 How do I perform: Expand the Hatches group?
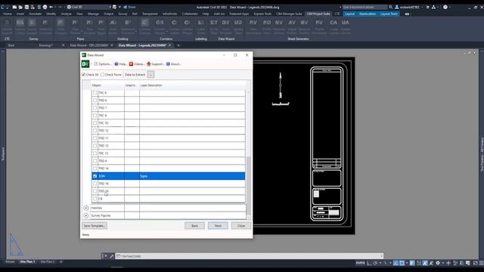tap(86, 208)
